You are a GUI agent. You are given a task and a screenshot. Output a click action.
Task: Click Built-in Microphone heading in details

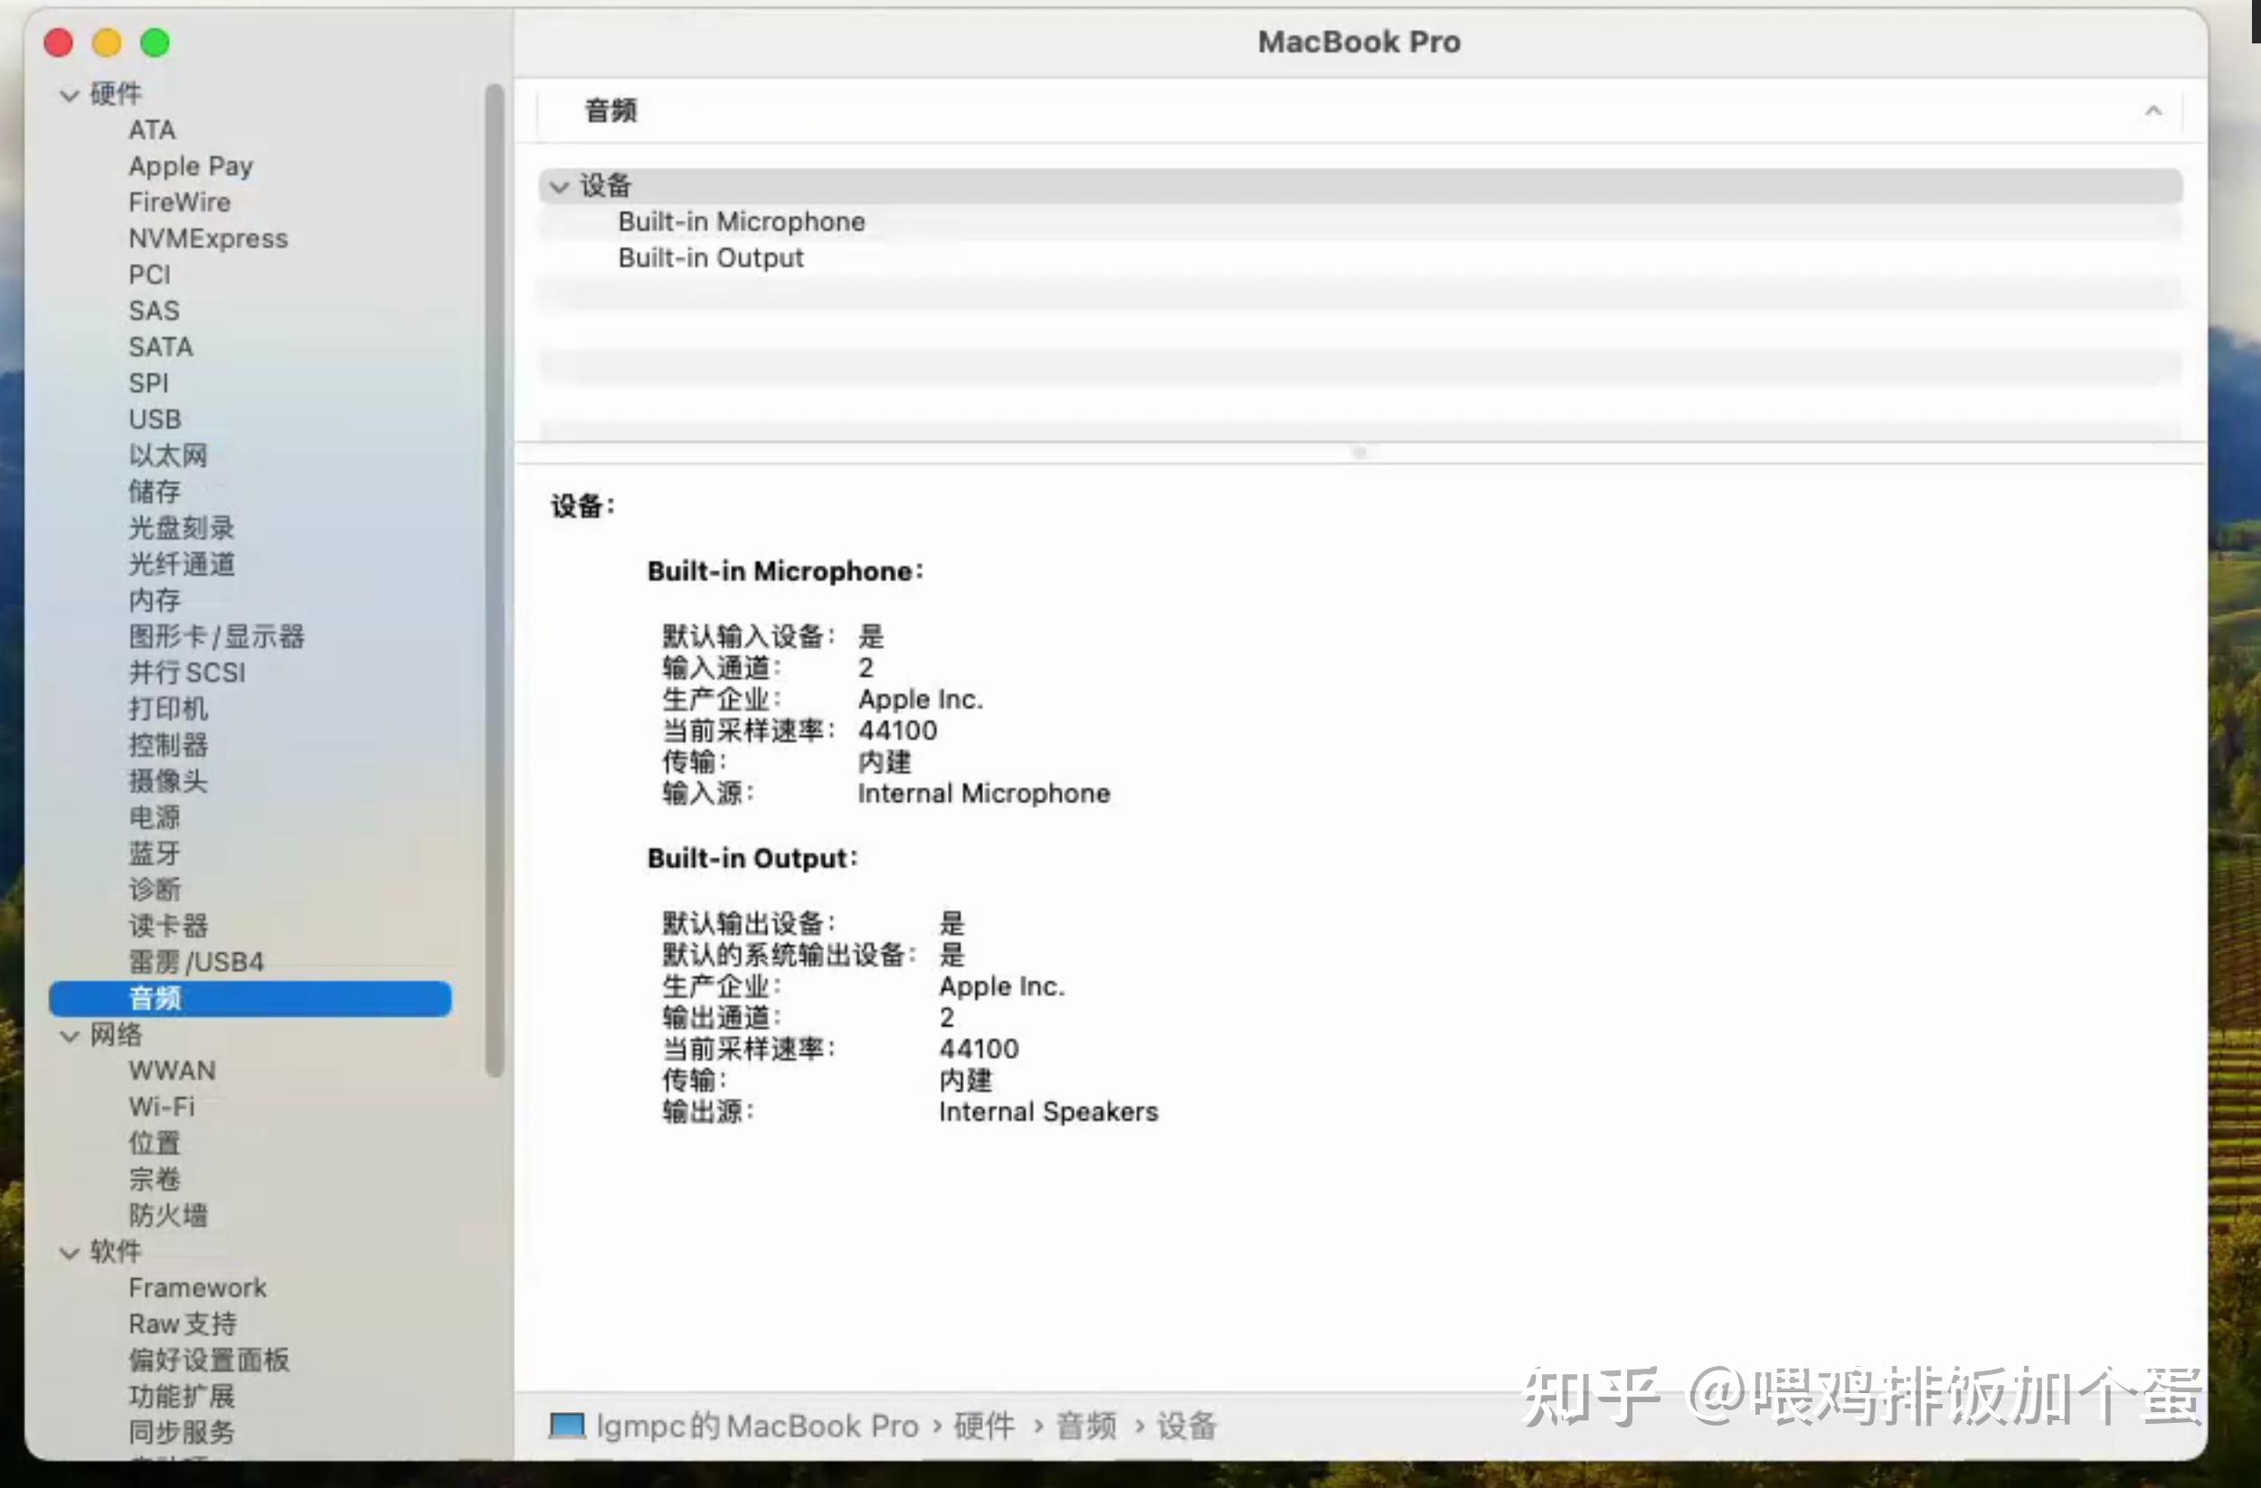pyautogui.click(x=785, y=571)
